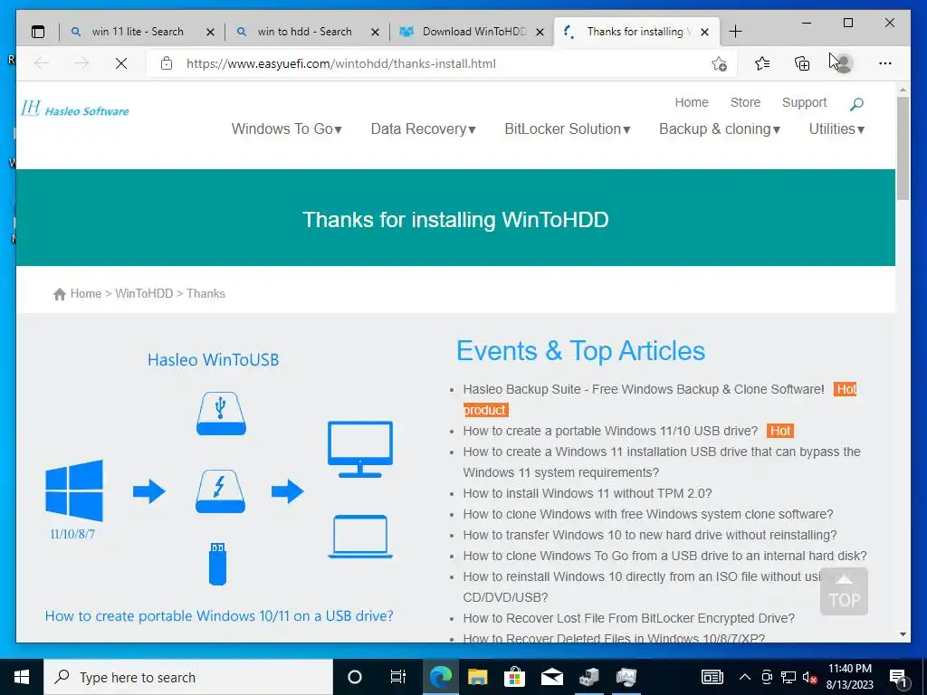The height and width of the screenshot is (695, 927).
Task: Click the Hasleo Software logo
Action: point(75,109)
